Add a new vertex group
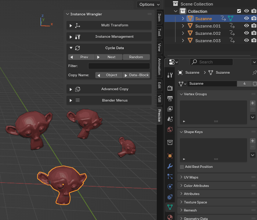 pyautogui.click(x=253, y=103)
